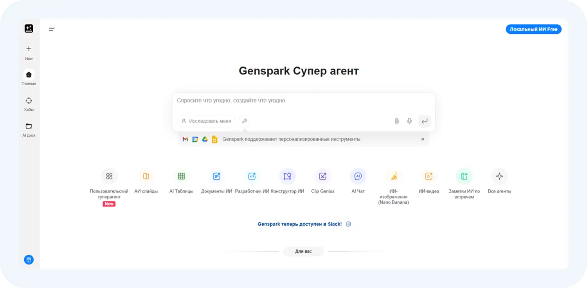Screen dimensions: 587x288
Task: Open the Clip Genius tool
Action: (323, 176)
